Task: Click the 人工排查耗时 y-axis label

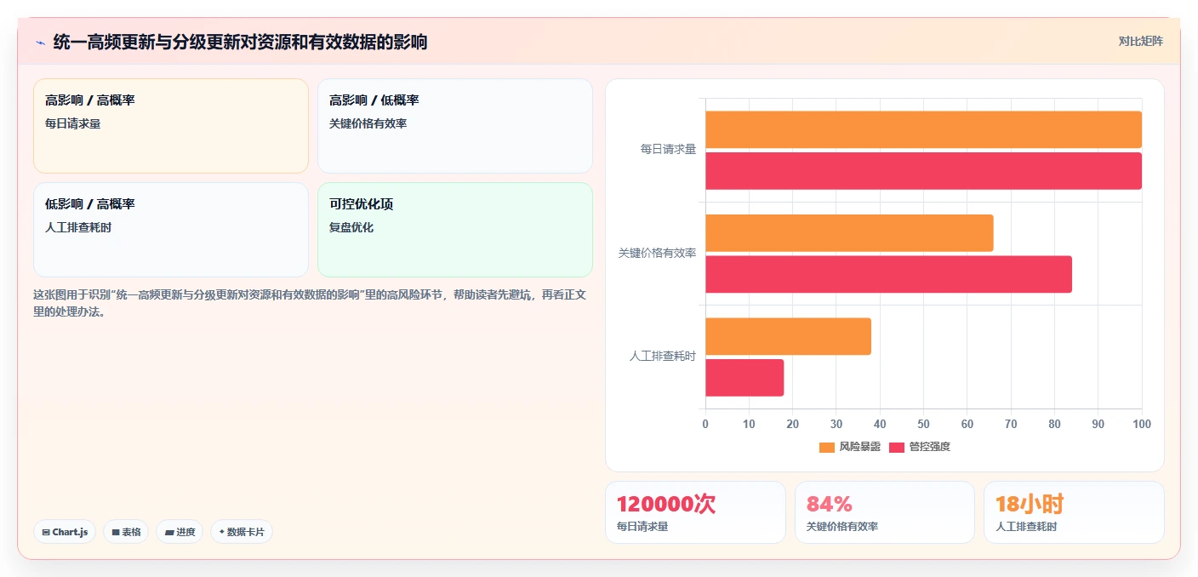Action: (663, 357)
